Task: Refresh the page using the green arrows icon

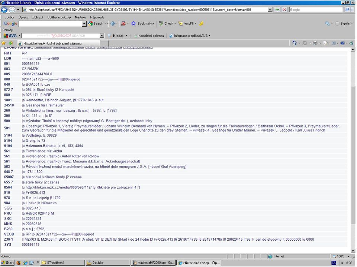Action: coord(277,10)
